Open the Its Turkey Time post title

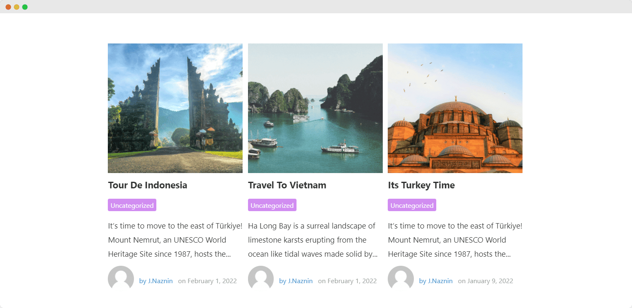pos(421,185)
